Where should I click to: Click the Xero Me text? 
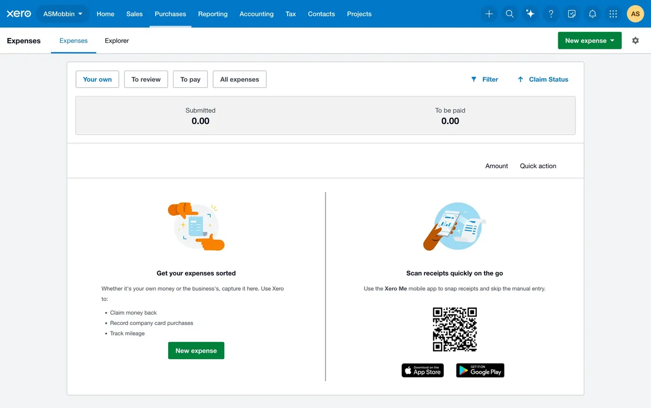click(x=395, y=289)
